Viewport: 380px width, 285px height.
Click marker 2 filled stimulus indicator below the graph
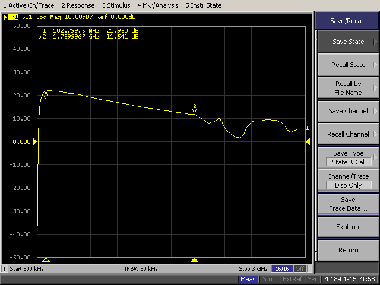[x=194, y=260]
